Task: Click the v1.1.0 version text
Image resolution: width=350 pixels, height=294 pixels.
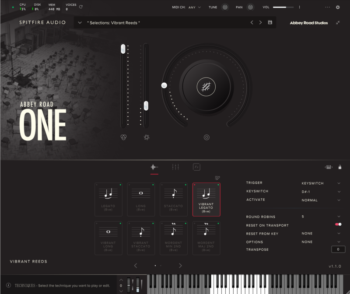Action: click(335, 266)
